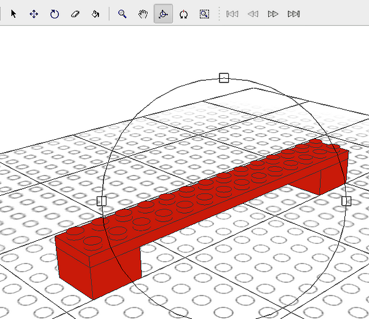Activate the Rotate tool
This screenshot has width=369, height=319.
coord(55,14)
